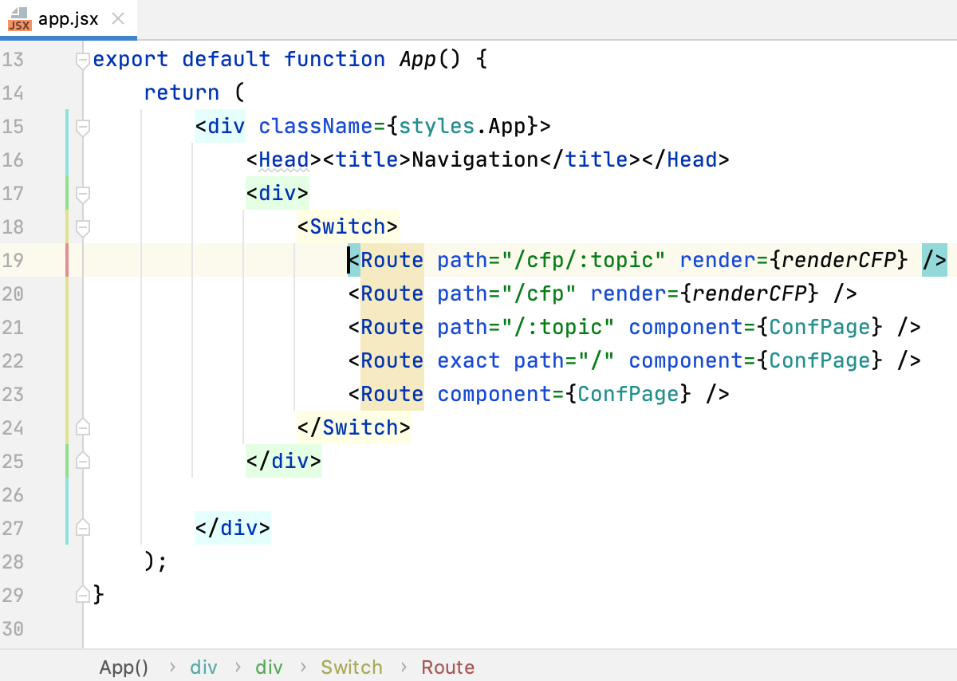Viewport: 957px width, 681px height.
Task: Click the Route breadcrumb at the bottom
Action: (x=447, y=667)
